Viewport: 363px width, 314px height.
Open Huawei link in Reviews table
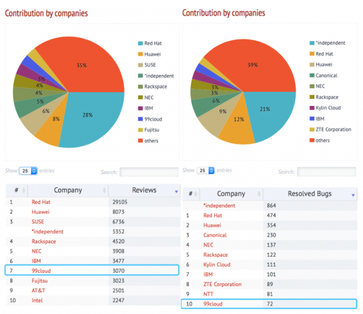[41, 212]
